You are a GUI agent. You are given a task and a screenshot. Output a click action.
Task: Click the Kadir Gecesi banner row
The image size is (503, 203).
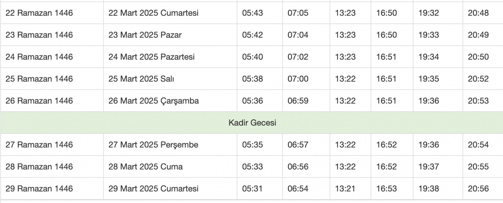coord(252,123)
